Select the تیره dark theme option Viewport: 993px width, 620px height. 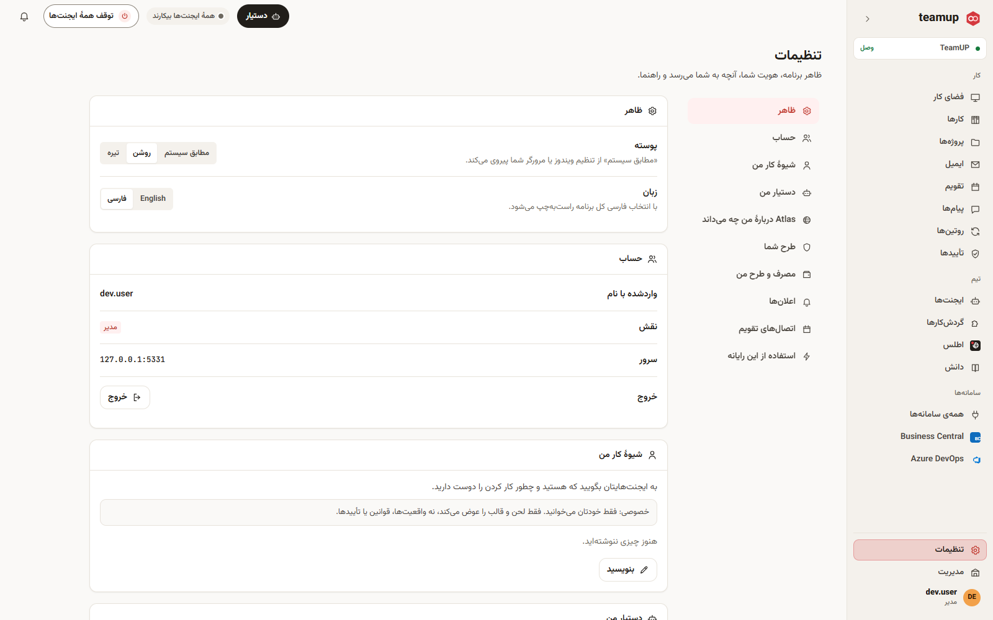click(x=113, y=153)
